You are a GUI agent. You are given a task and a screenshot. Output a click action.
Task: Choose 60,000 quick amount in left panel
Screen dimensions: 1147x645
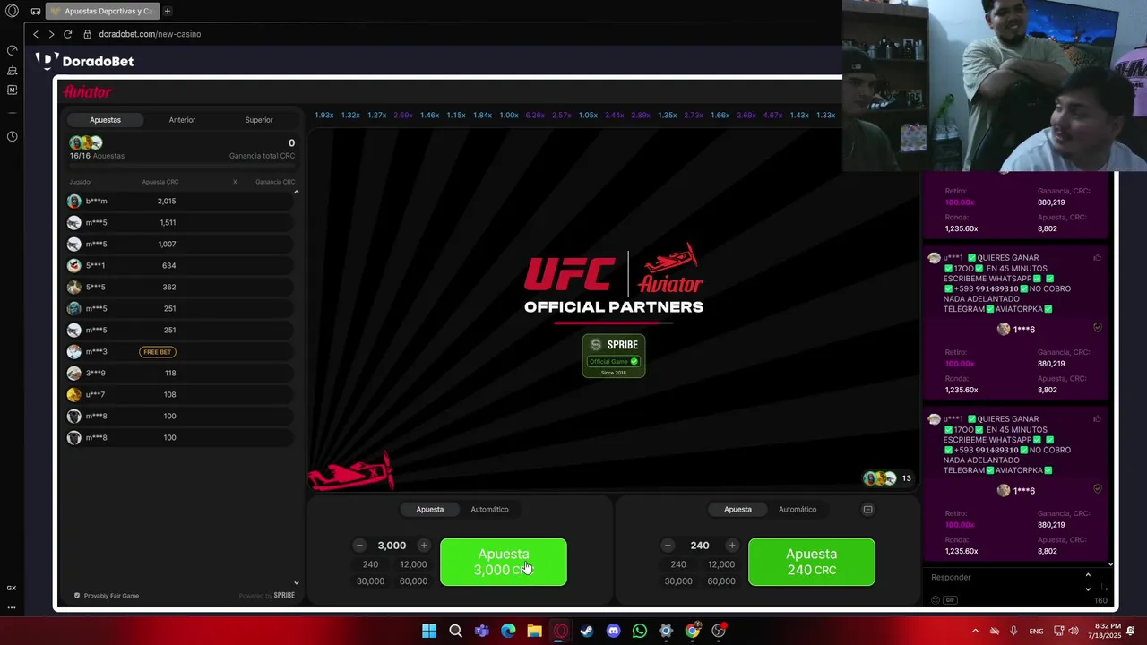coord(413,580)
